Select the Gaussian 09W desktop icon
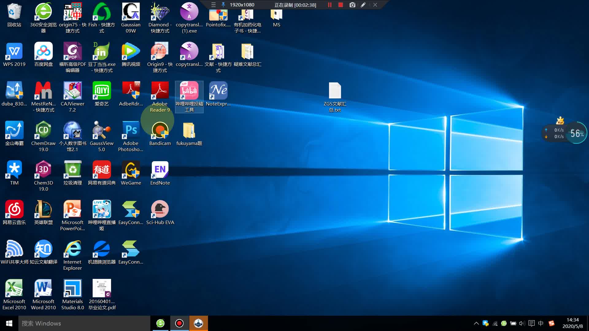This screenshot has height=331, width=589. [131, 12]
